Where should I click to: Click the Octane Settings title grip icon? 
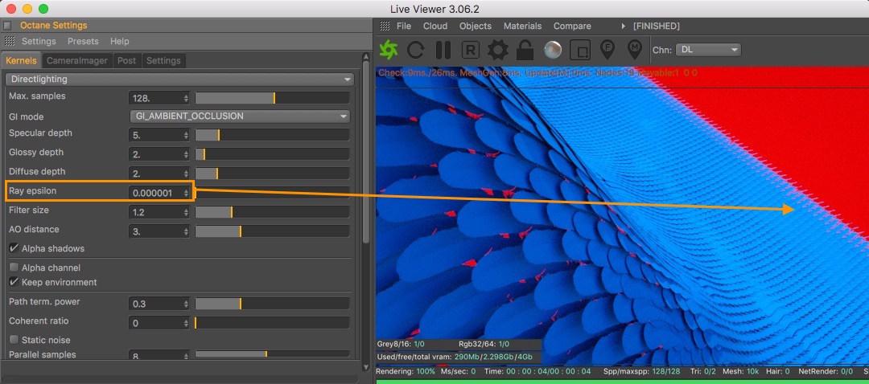tap(7, 26)
